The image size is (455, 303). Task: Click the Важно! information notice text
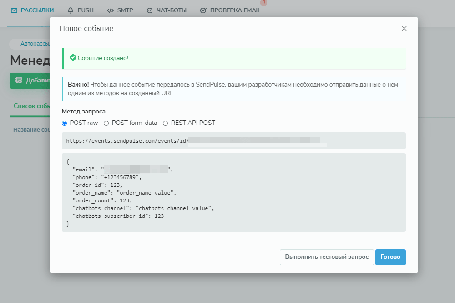[233, 89]
